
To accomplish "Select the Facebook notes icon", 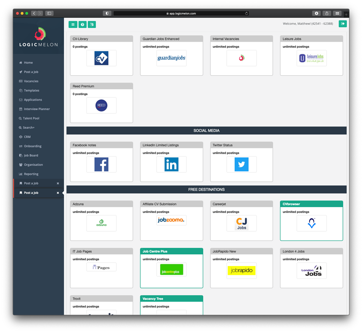I will click(101, 165).
